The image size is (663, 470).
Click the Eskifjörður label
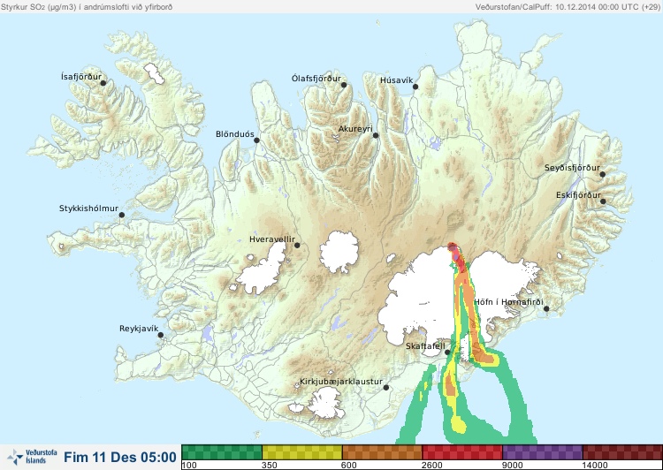coord(578,195)
